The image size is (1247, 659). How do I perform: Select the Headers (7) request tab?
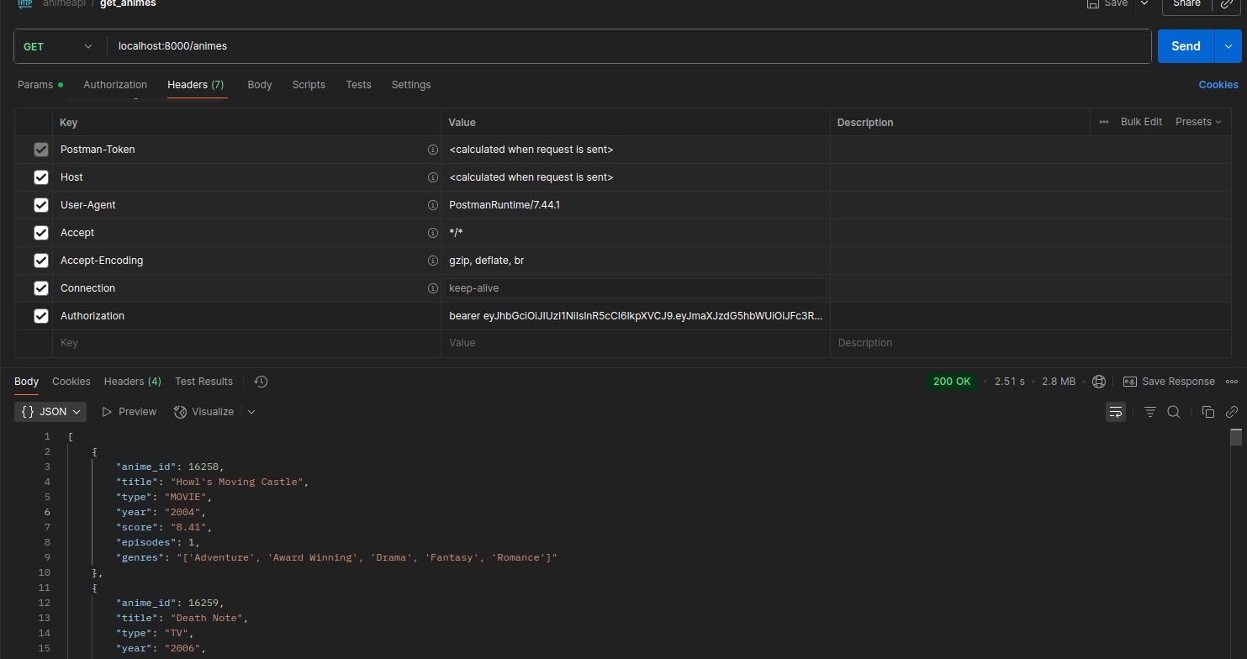196,85
